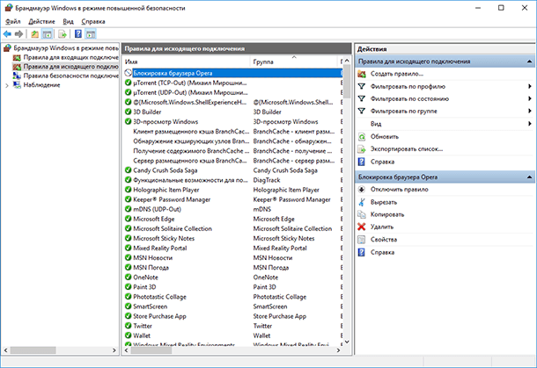The width and height of the screenshot is (537, 368).
Task: Click the rules list scroll-down arrow
Action: click(347, 342)
